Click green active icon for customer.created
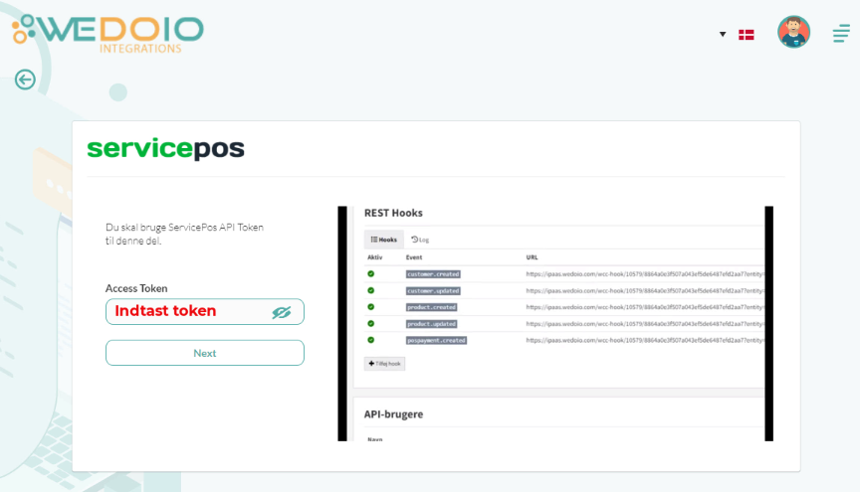860x492 pixels. point(370,274)
